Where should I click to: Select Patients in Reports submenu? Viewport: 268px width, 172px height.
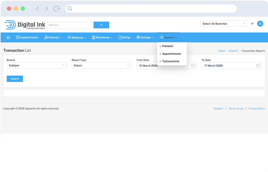click(168, 46)
